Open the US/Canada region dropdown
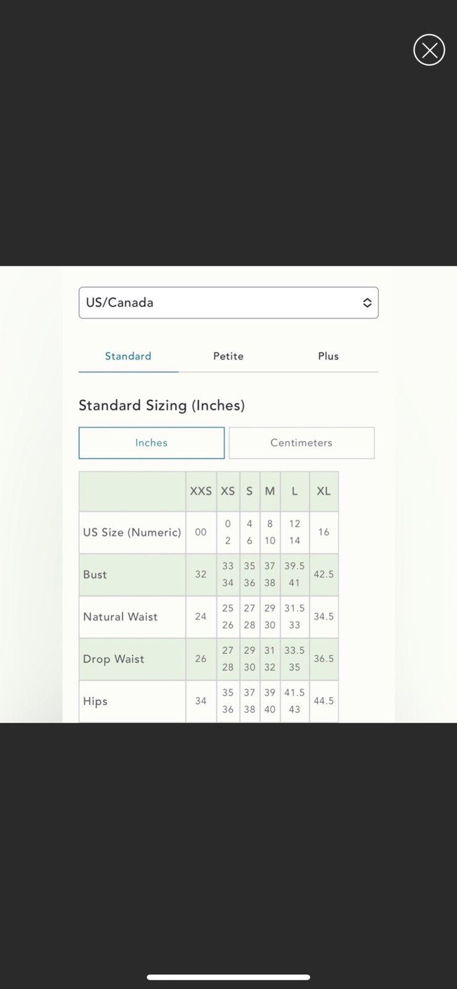 click(228, 303)
